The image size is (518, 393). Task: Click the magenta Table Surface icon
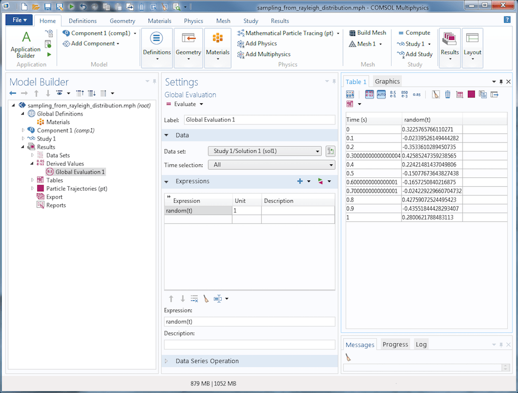[471, 94]
